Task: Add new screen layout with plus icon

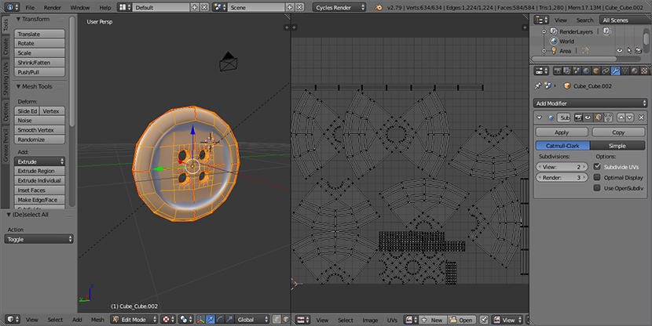Action: pyautogui.click(x=195, y=8)
